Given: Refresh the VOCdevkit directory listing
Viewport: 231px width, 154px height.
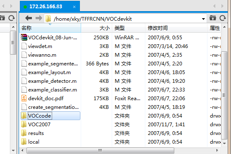Looking at the screenshot, I should coord(223,18).
